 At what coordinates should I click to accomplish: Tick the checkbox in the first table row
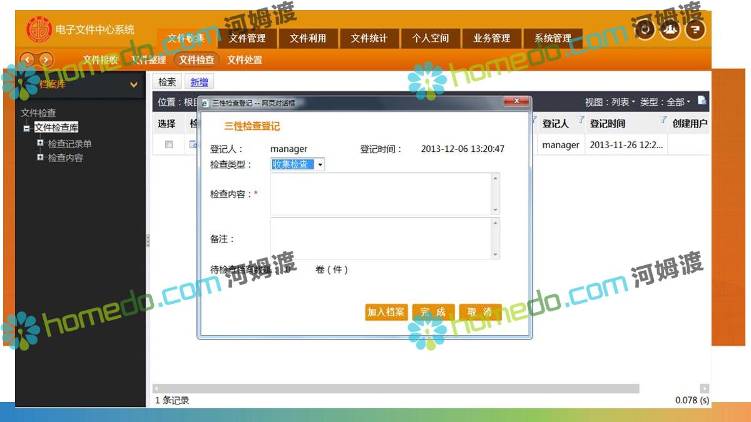tap(168, 144)
